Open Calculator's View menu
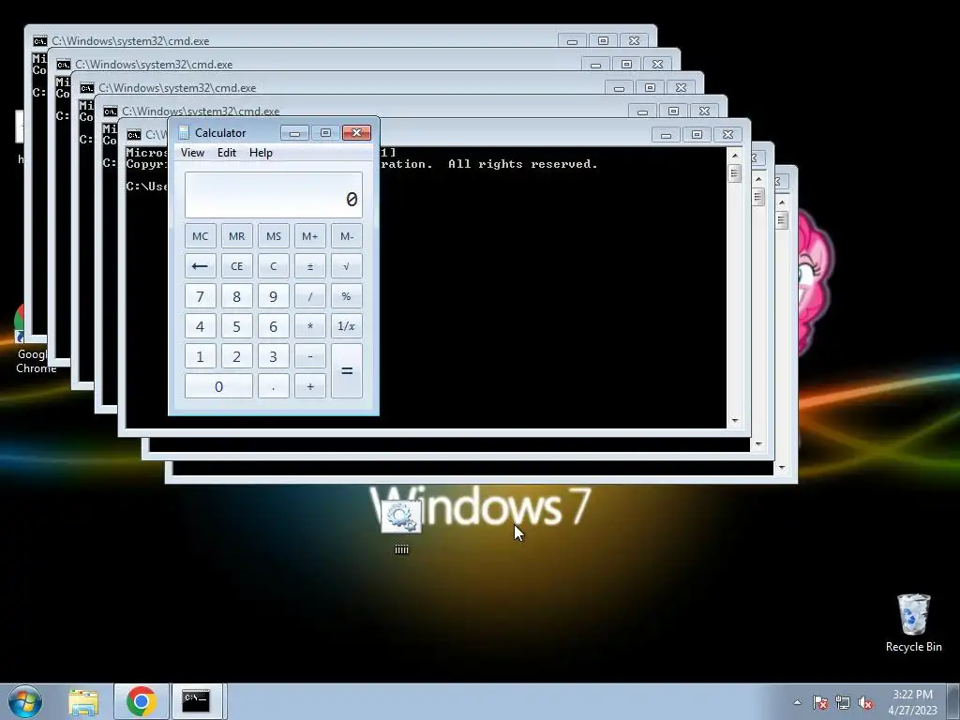960x720 pixels. 192,153
